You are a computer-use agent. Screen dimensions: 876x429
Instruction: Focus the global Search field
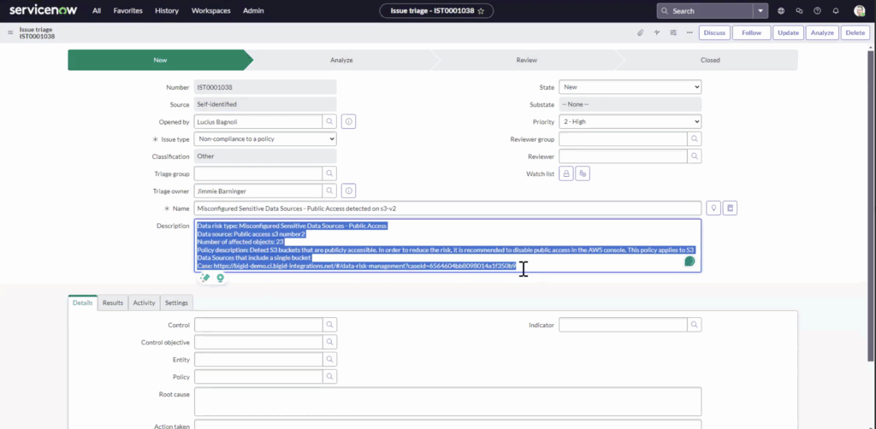tap(705, 10)
